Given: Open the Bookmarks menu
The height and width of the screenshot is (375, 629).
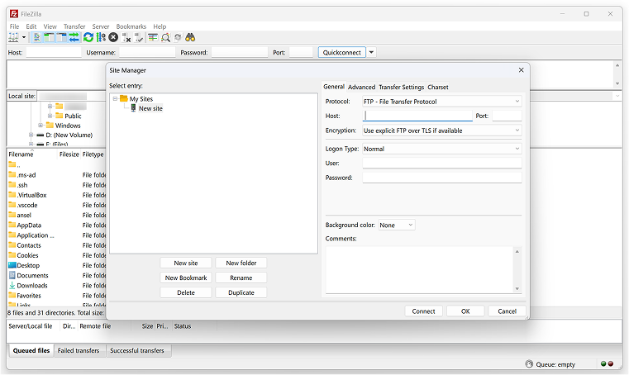Looking at the screenshot, I should (131, 26).
